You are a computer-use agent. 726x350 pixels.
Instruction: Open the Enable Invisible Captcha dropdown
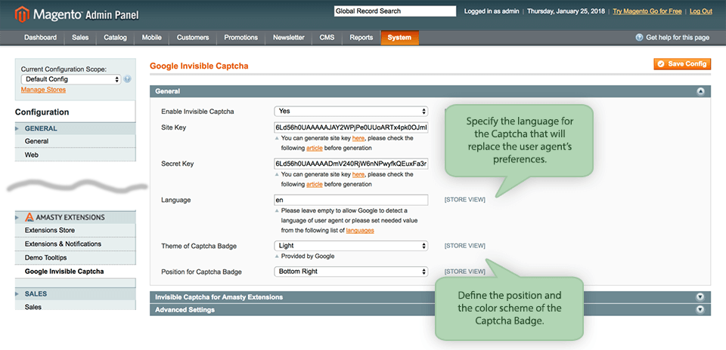coord(351,112)
